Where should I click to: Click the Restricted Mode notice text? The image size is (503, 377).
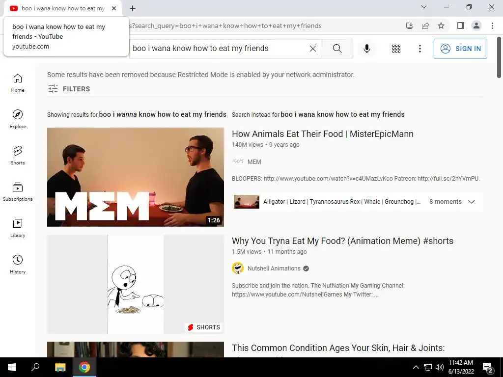(x=201, y=75)
